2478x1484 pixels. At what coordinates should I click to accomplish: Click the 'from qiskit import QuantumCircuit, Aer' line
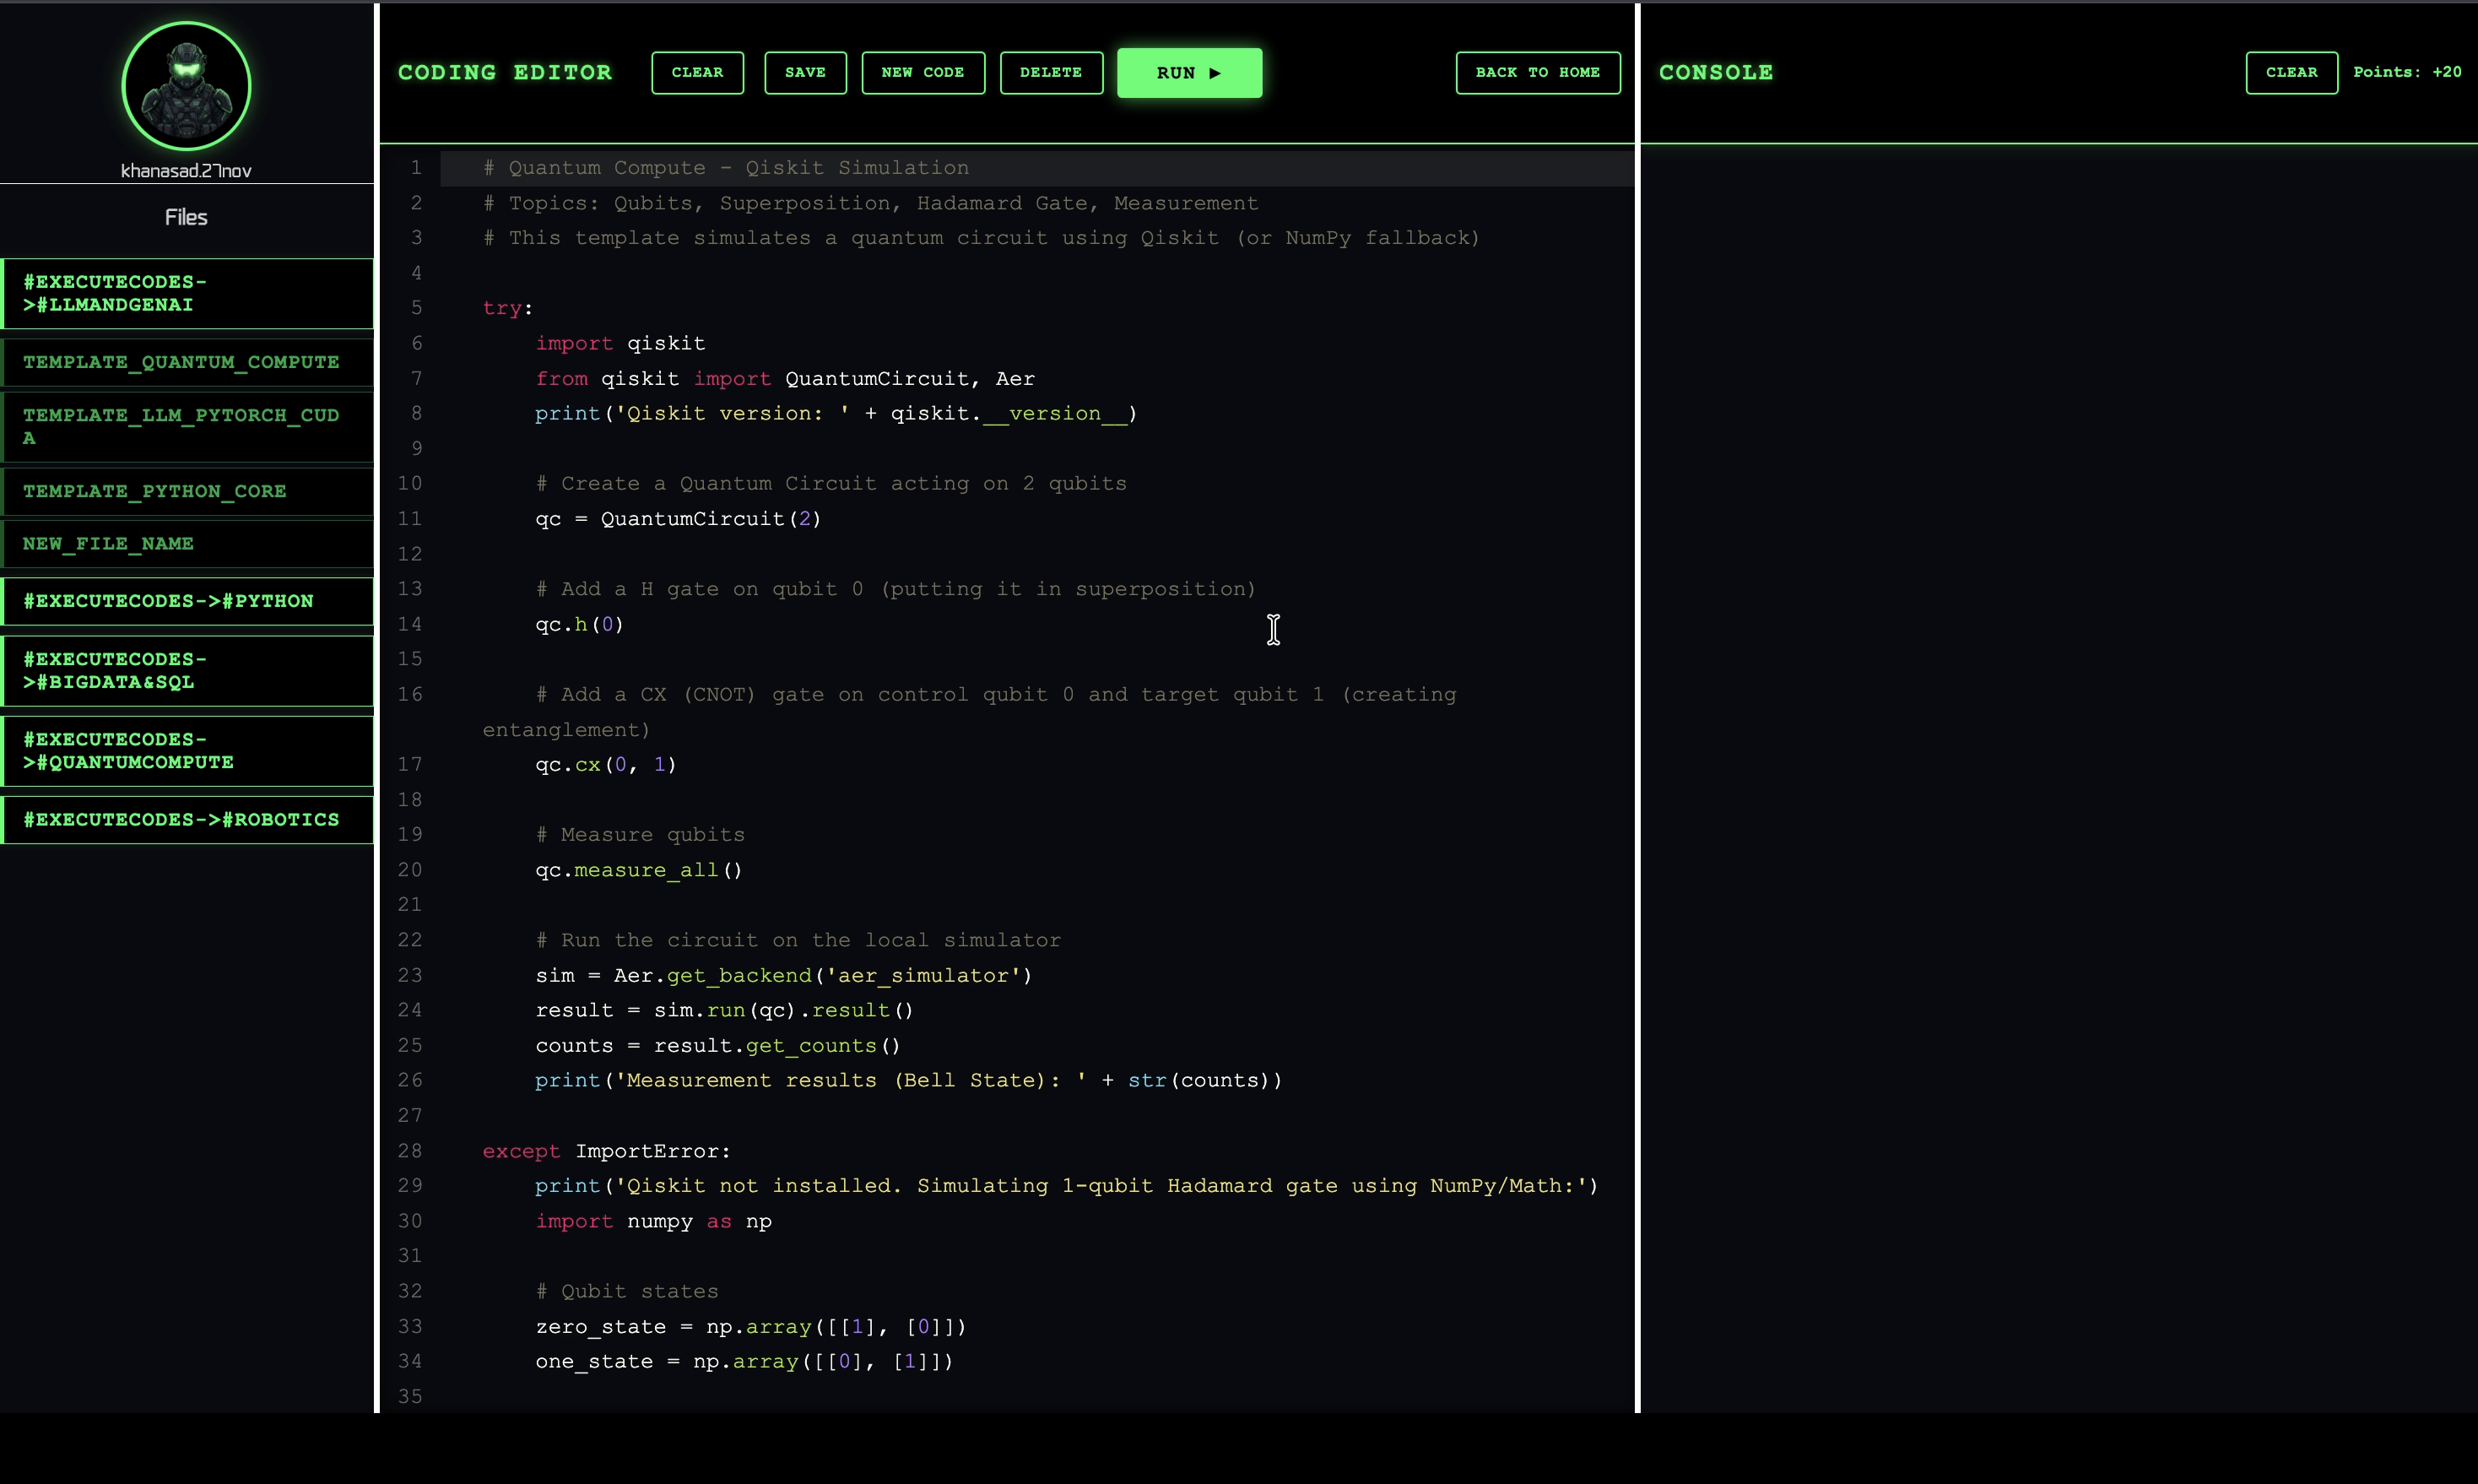point(785,379)
